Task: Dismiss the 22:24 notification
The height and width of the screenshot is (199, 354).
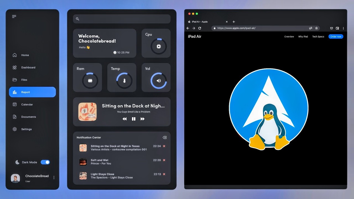Action: (x=164, y=146)
